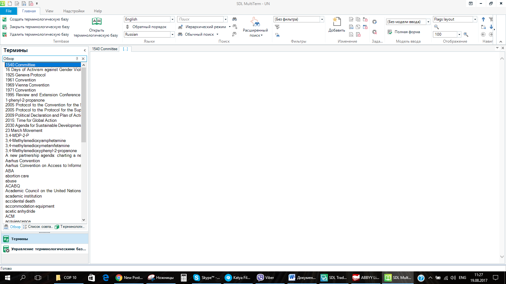The height and width of the screenshot is (284, 506).
Task: Click the zoom-out magnifier icon
Action: (436, 27)
